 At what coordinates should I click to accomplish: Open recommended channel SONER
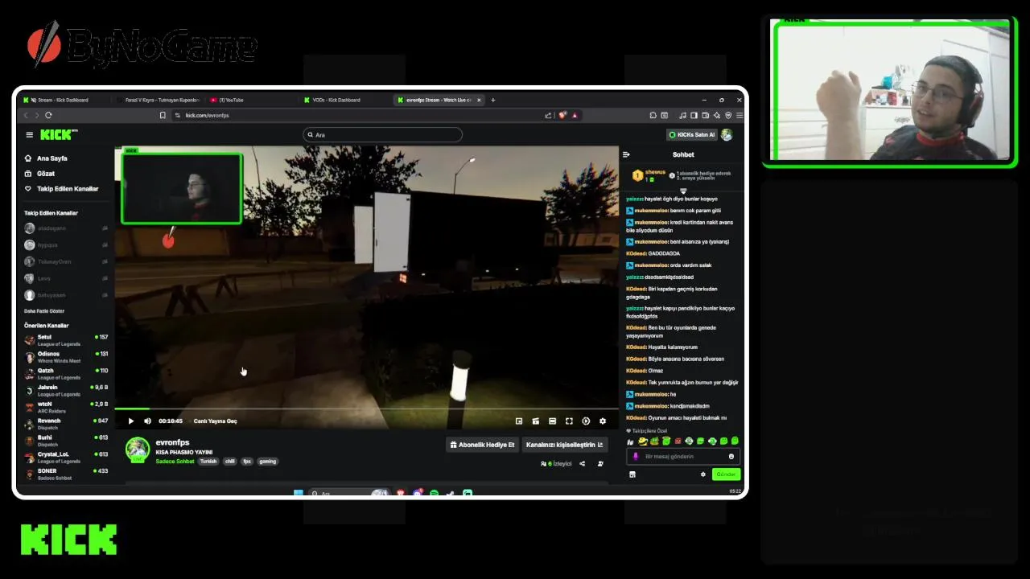pos(66,474)
